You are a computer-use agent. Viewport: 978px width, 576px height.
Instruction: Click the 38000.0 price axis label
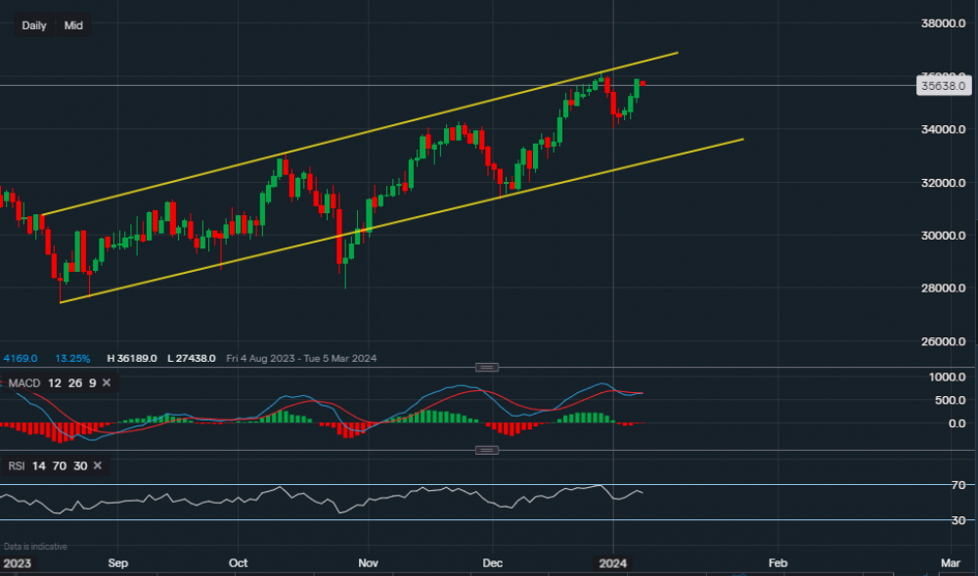[943, 23]
